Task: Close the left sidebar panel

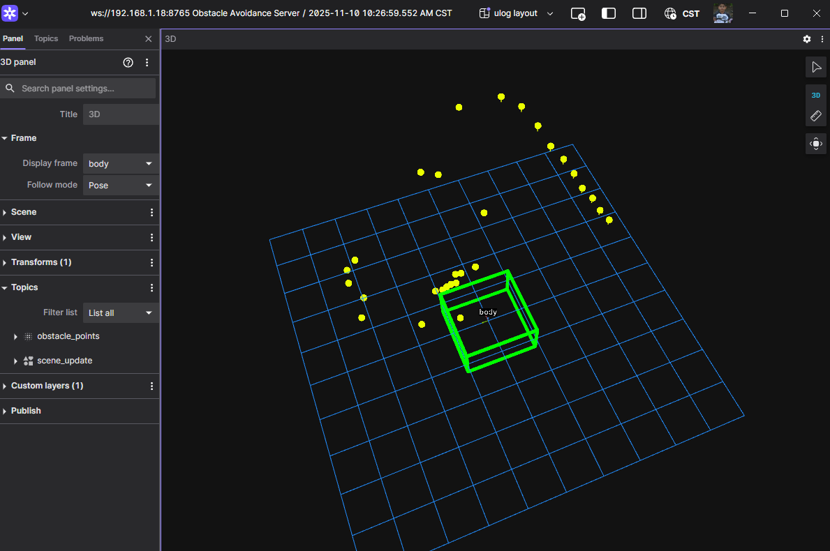Action: (x=148, y=39)
